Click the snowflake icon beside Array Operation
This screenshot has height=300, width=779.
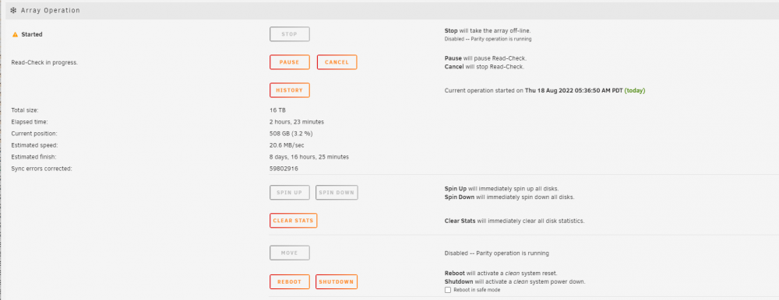[x=13, y=10]
